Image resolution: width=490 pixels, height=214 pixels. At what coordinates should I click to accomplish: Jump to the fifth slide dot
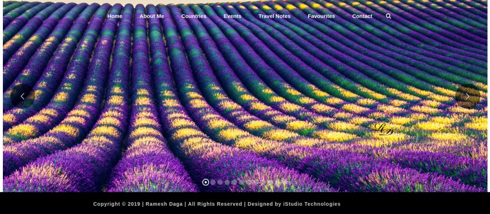tap(234, 182)
